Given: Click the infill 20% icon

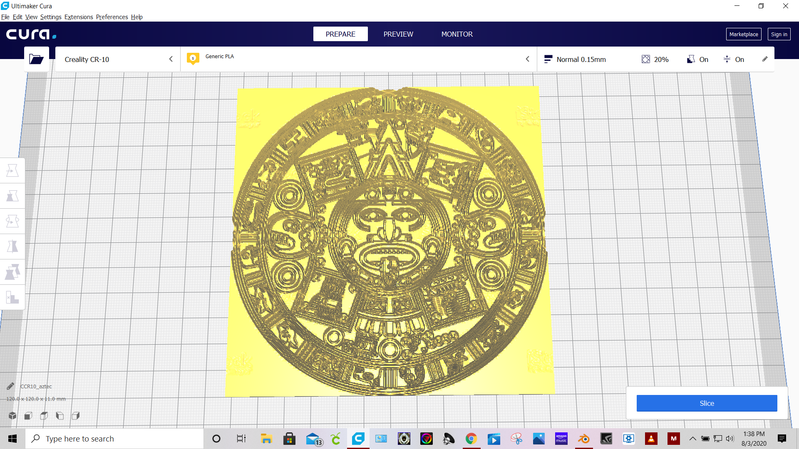Looking at the screenshot, I should click(645, 59).
